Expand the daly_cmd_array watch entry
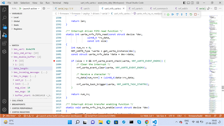 12,53
